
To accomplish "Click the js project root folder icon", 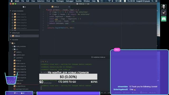I will [x=13, y=43].
